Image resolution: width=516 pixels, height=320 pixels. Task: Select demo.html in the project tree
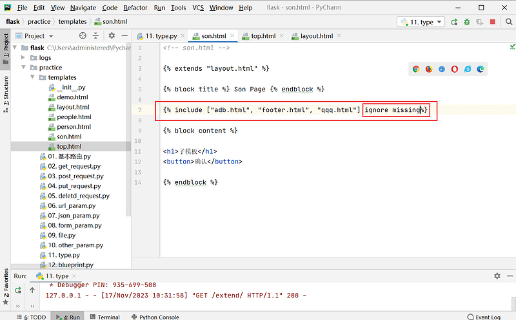[72, 97]
